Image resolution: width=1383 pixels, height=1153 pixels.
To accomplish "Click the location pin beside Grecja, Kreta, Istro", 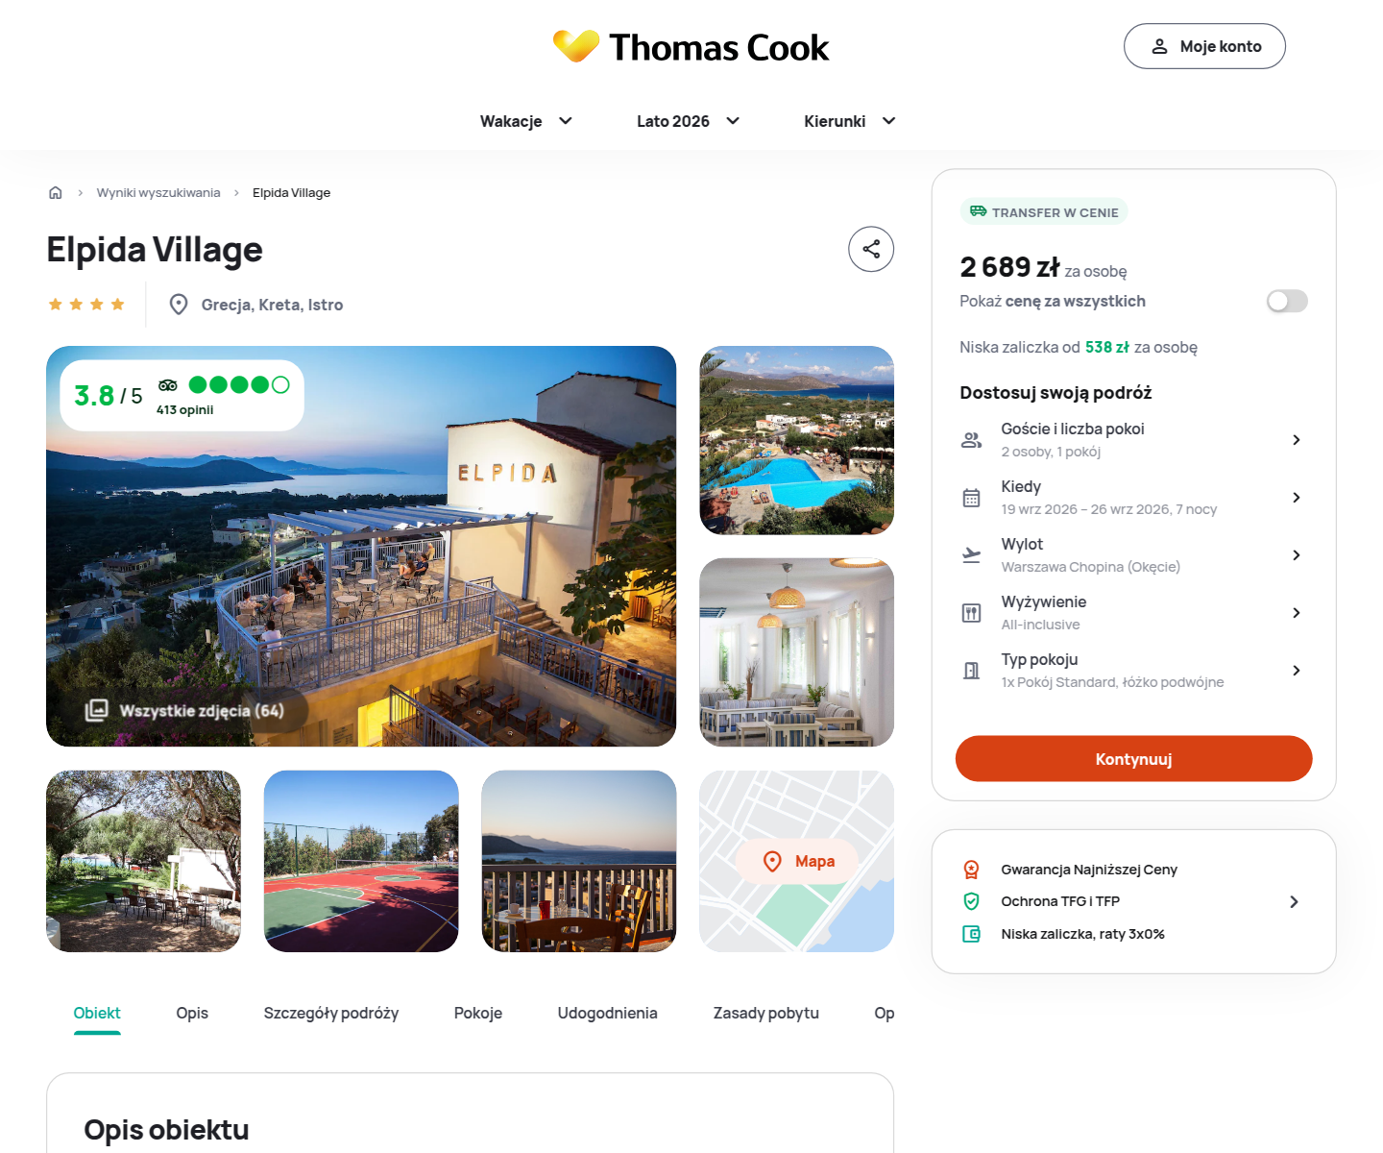I will [179, 305].
